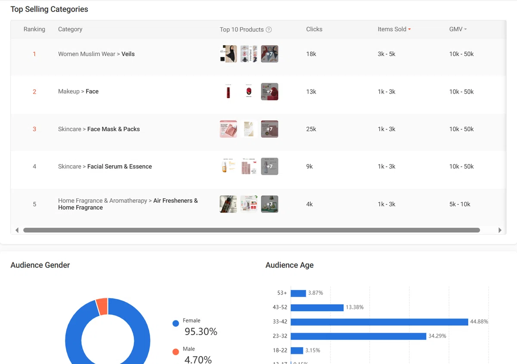Open Skincare > Facial Serum & Essence category
Screen dimensions: 517x364
click(x=105, y=166)
